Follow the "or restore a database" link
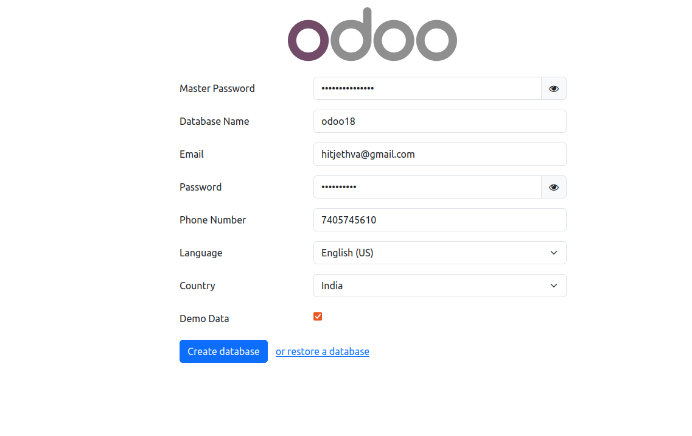 (322, 351)
